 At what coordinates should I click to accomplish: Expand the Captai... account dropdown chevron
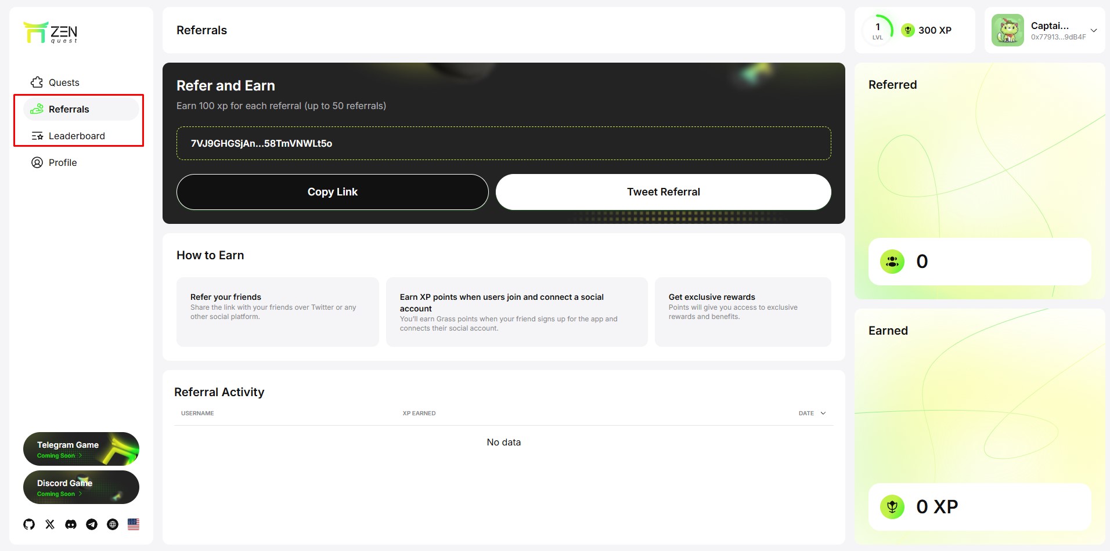pyautogui.click(x=1094, y=31)
